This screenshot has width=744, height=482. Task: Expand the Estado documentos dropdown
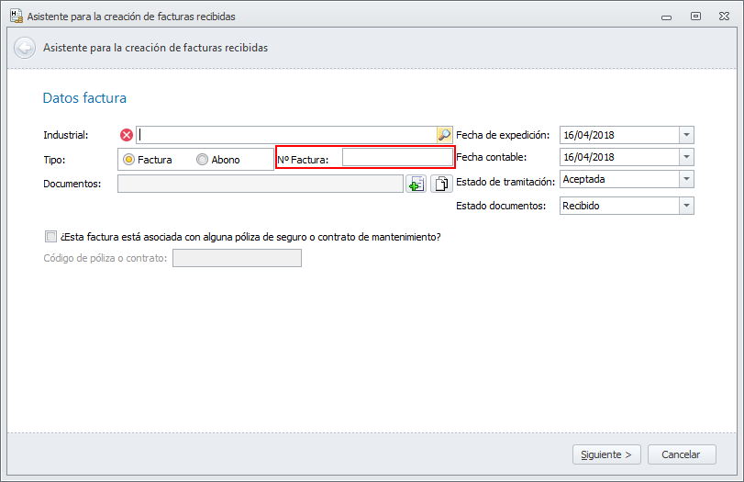coord(686,206)
